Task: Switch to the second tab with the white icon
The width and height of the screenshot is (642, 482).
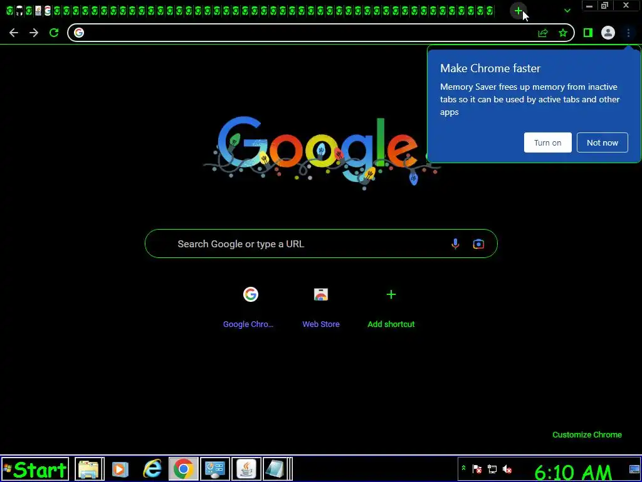Action: click(19, 11)
